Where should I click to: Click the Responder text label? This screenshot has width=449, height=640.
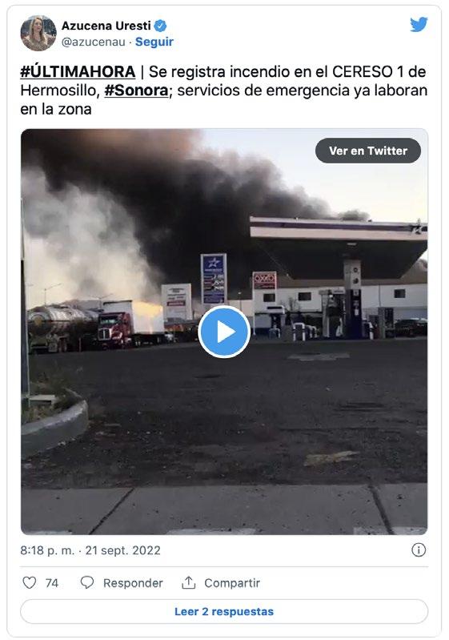pyautogui.click(x=133, y=583)
